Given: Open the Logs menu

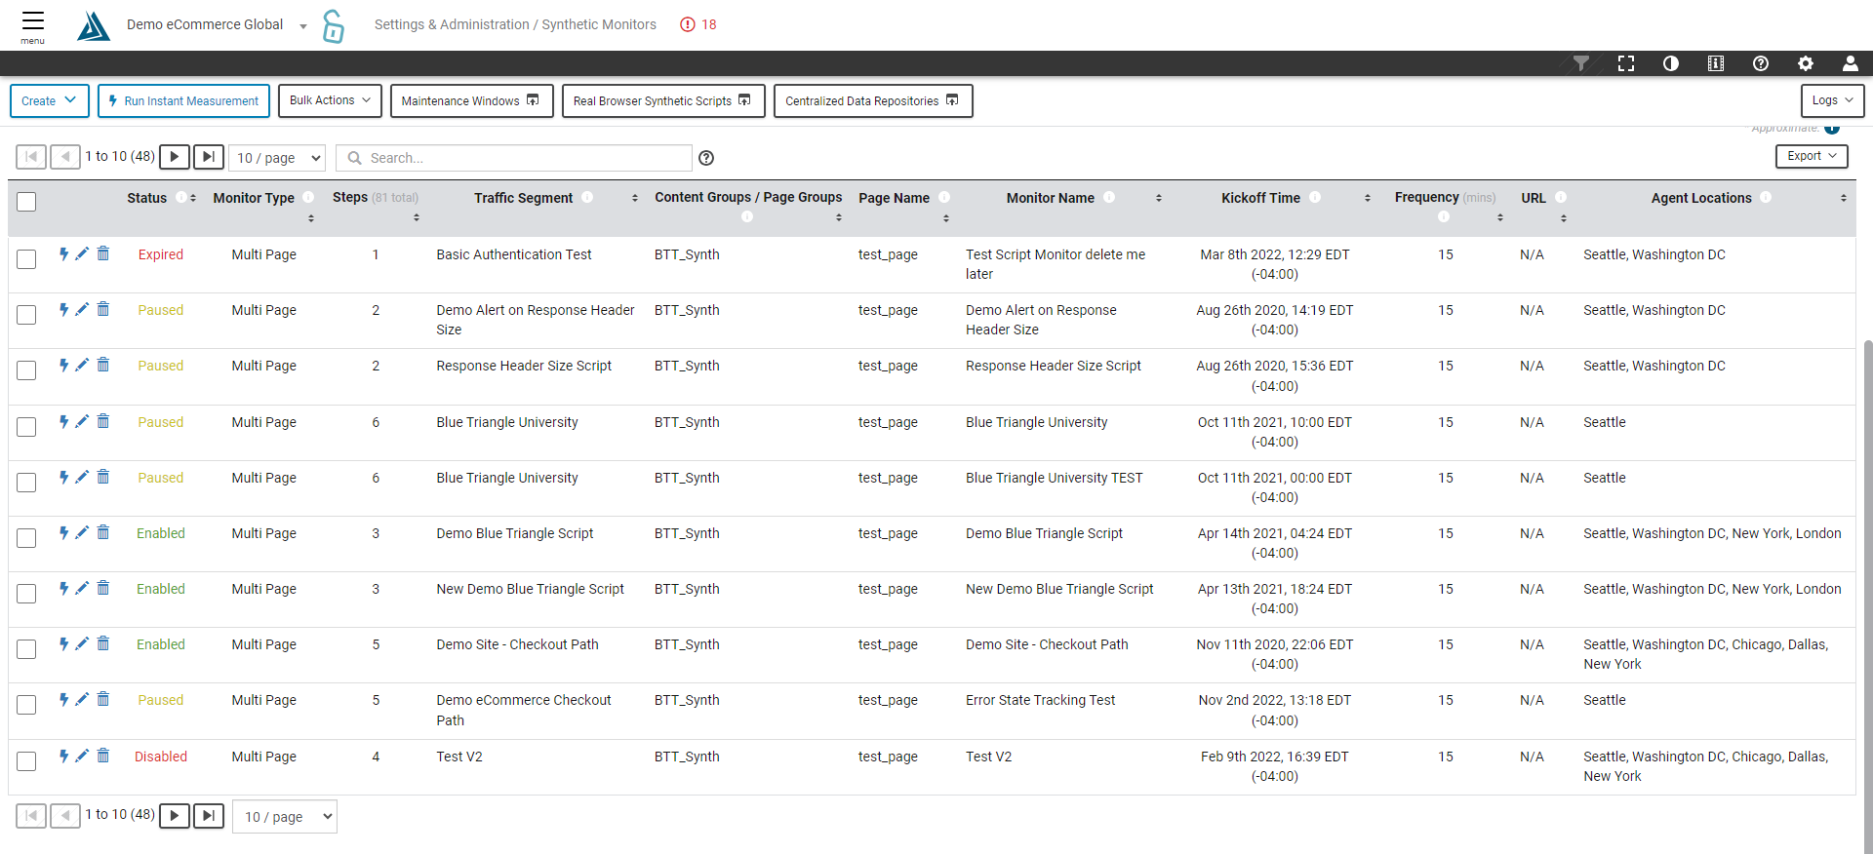Looking at the screenshot, I should pos(1831,100).
